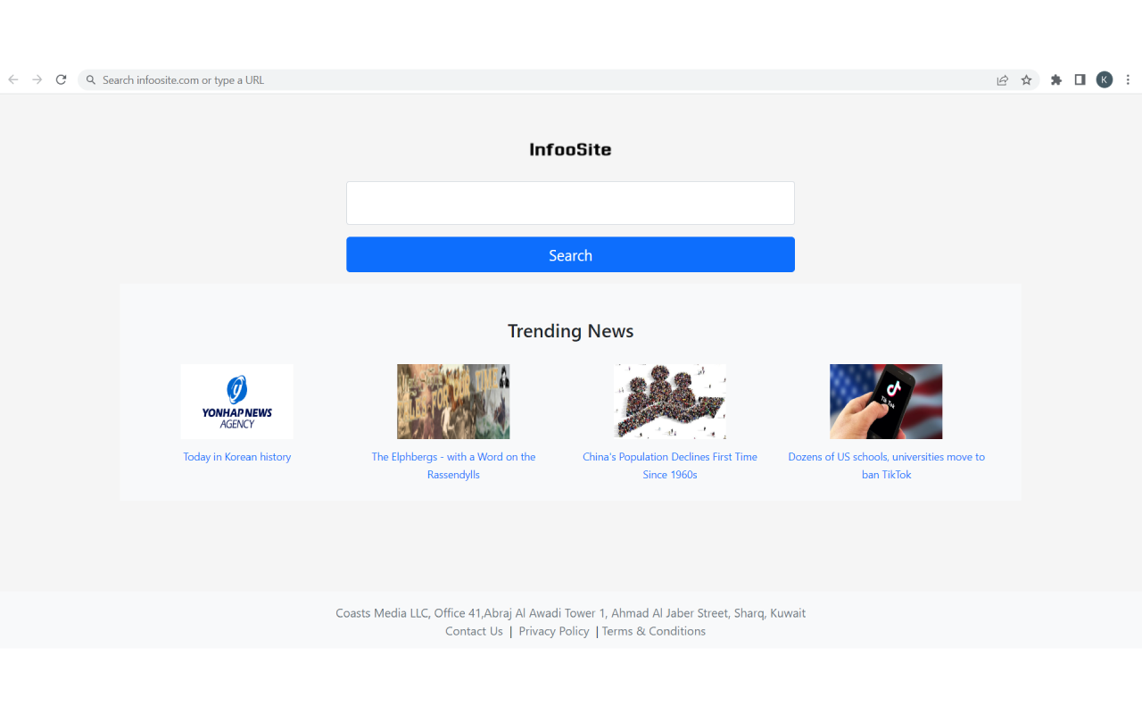Open the Chrome three-dot menu
This screenshot has width=1142, height=714.
[1128, 79]
